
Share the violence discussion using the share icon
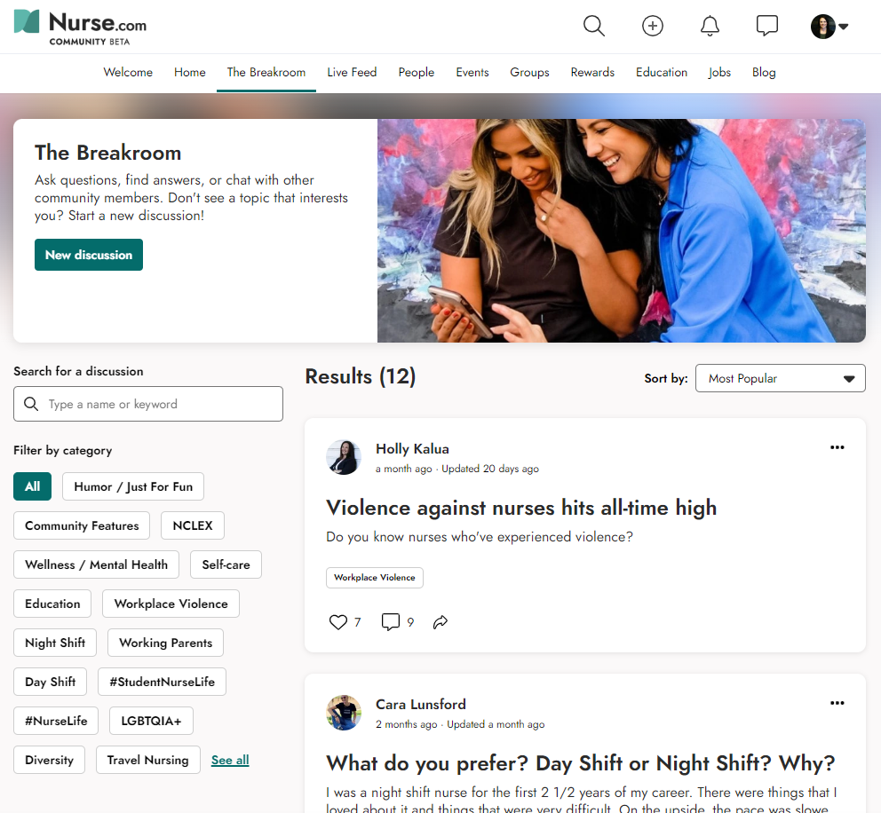pyautogui.click(x=440, y=622)
